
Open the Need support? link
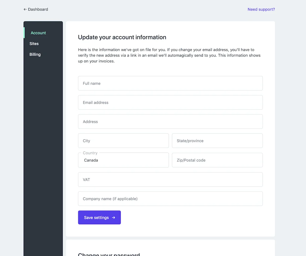pyautogui.click(x=261, y=9)
